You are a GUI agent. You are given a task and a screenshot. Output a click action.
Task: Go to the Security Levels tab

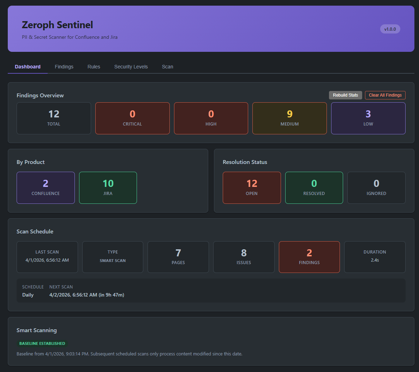point(131,67)
